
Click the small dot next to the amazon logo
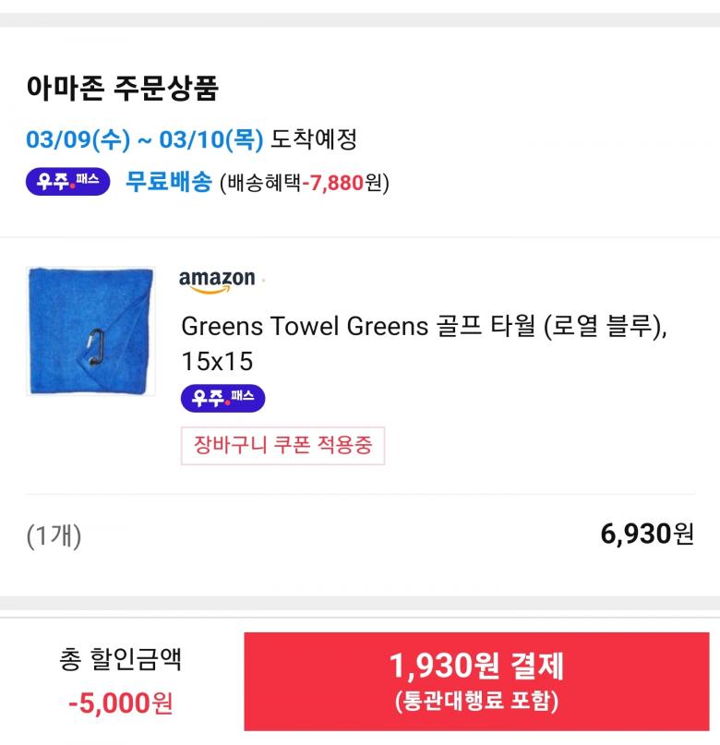point(263,280)
